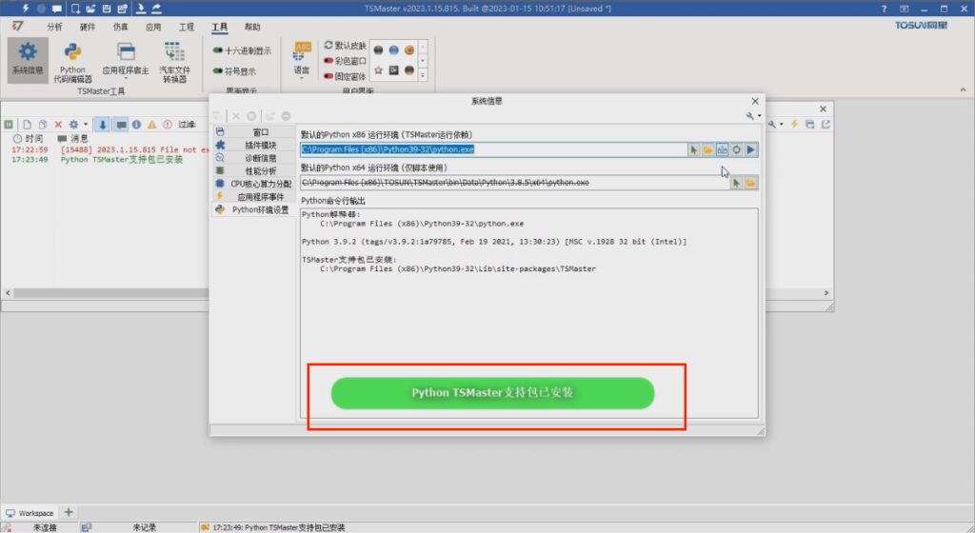Click the folder icon for x64 Python path
The height and width of the screenshot is (533, 975).
(x=751, y=182)
